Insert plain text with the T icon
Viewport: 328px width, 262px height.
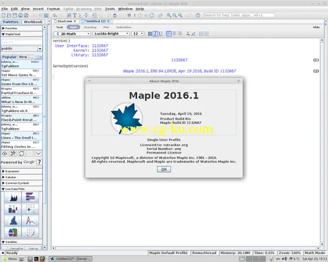pos(75,15)
